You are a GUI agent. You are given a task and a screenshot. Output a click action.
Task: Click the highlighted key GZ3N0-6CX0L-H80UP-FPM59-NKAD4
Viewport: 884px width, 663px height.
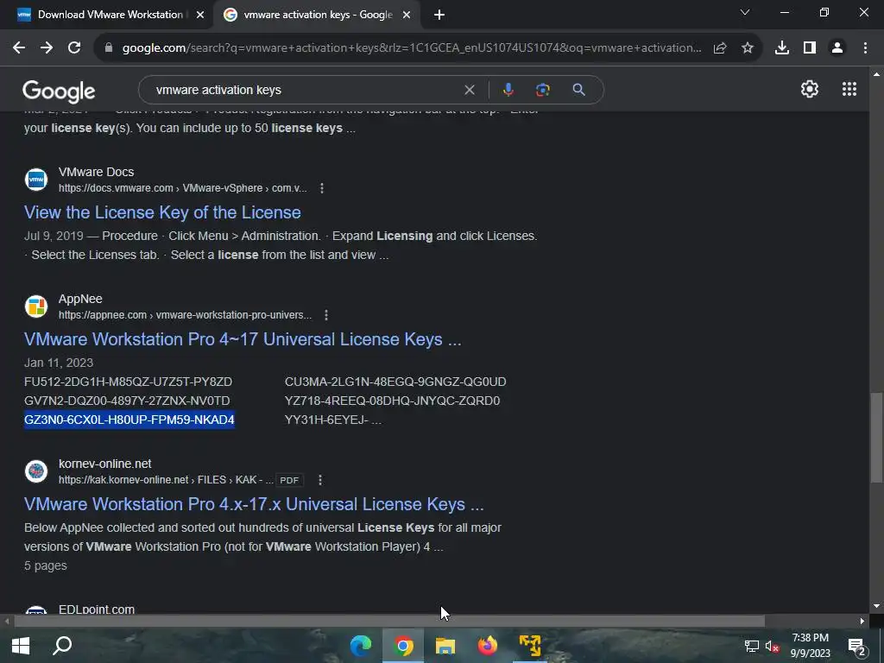point(129,420)
